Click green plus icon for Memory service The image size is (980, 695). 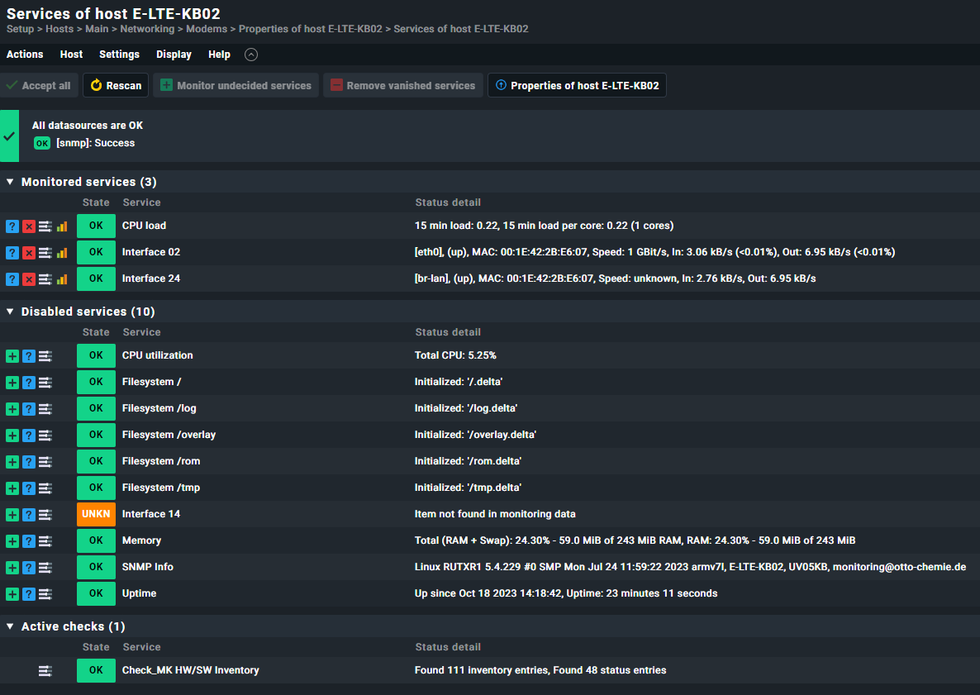(12, 540)
